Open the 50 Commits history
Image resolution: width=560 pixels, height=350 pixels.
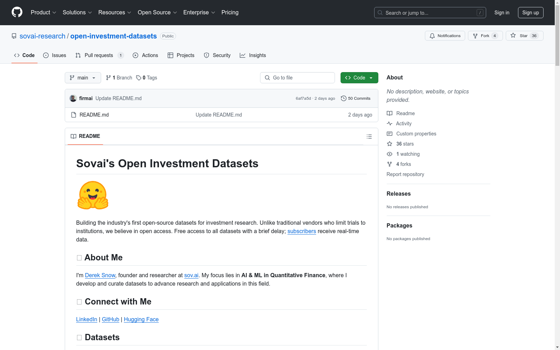click(356, 98)
